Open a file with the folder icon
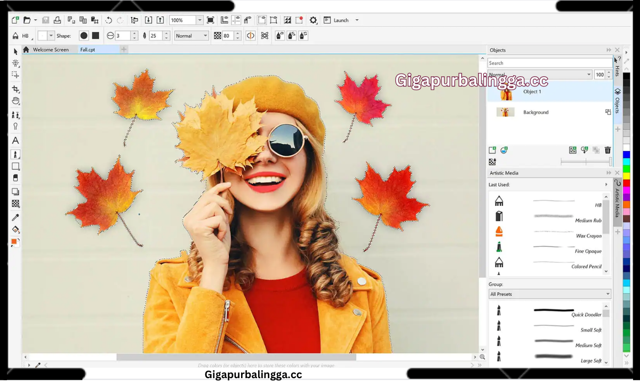This screenshot has height=384, width=640. click(27, 20)
